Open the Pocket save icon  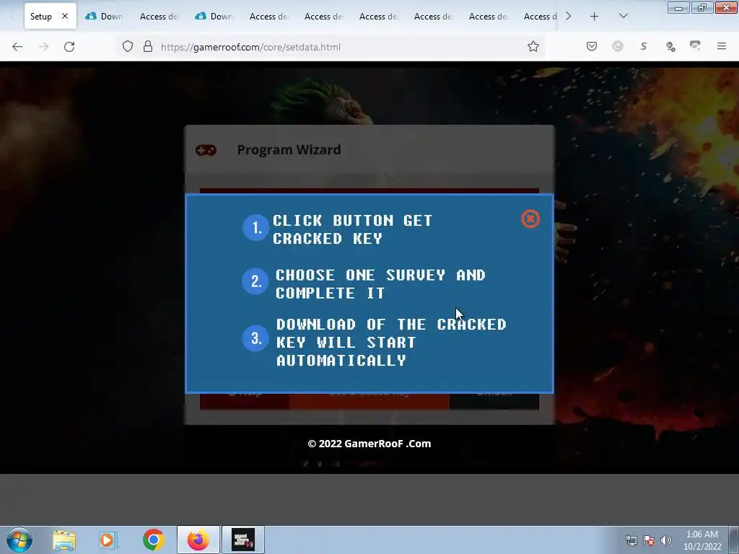tap(592, 46)
